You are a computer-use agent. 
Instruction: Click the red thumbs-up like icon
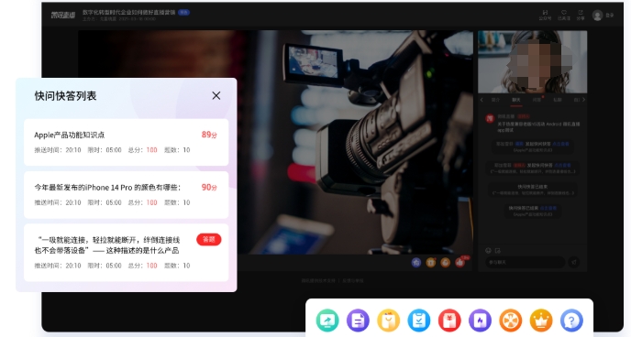point(460,263)
